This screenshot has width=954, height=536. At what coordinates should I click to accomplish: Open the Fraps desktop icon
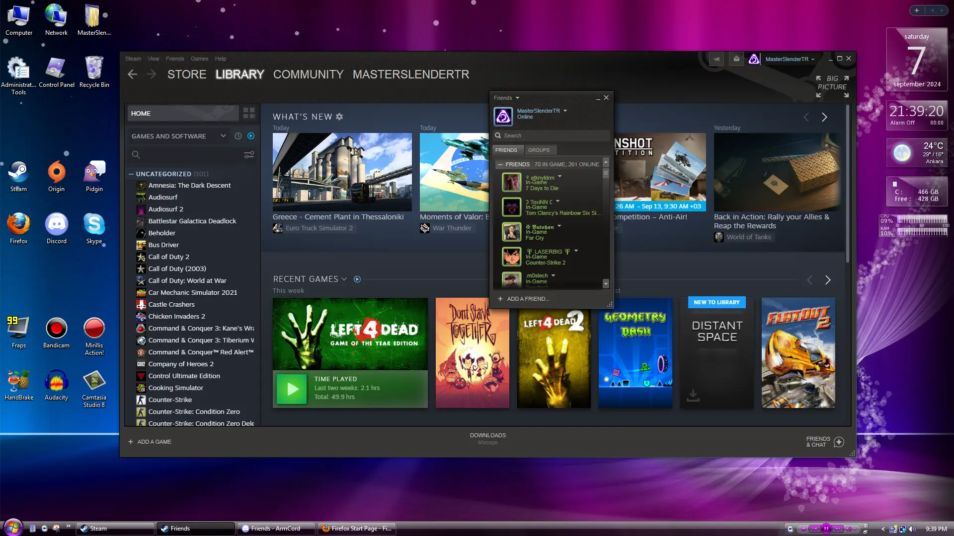[18, 333]
